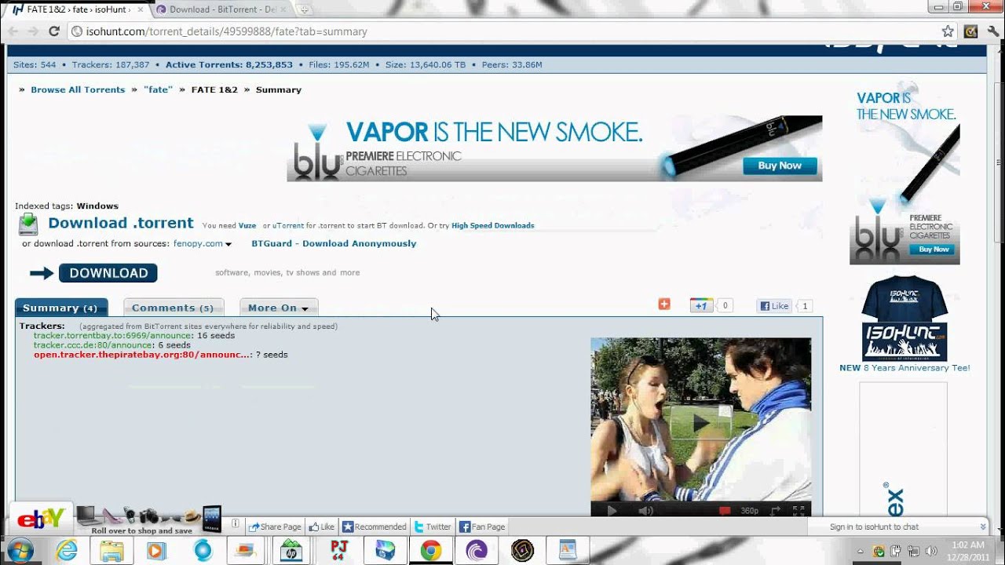Click Buy Now on the sidebar blu ad
The image size is (1005, 565).
[934, 250]
